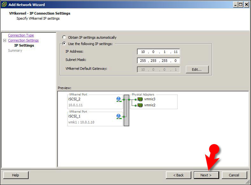Viewport: 251px width, 185px height.
Task: Maximize the Add Network Wizard window
Action: [241, 4]
